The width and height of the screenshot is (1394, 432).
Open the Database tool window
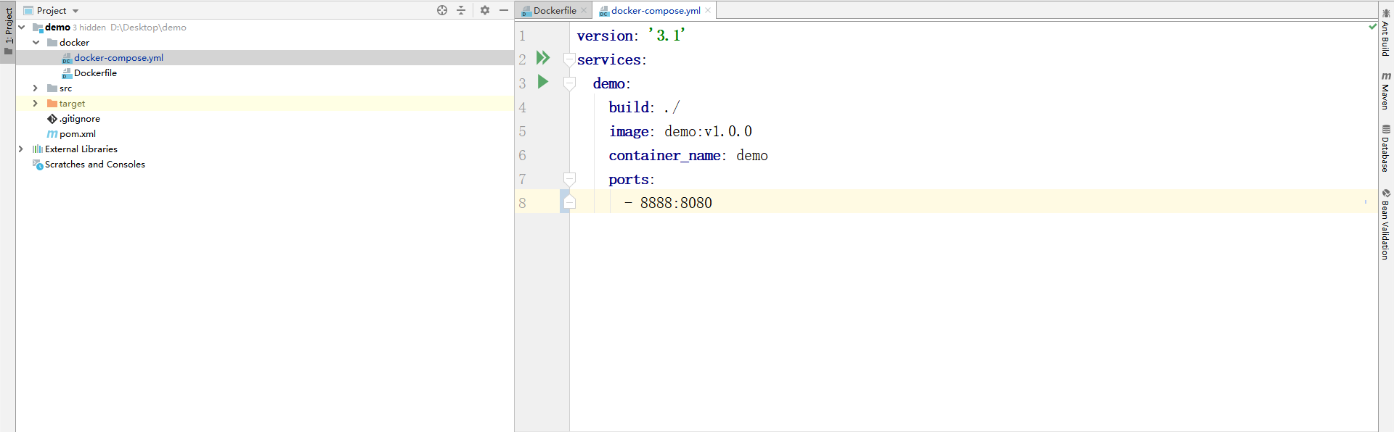pos(1385,149)
